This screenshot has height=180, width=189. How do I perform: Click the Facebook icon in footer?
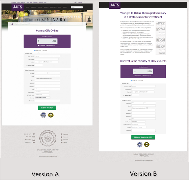click(x=61, y=134)
